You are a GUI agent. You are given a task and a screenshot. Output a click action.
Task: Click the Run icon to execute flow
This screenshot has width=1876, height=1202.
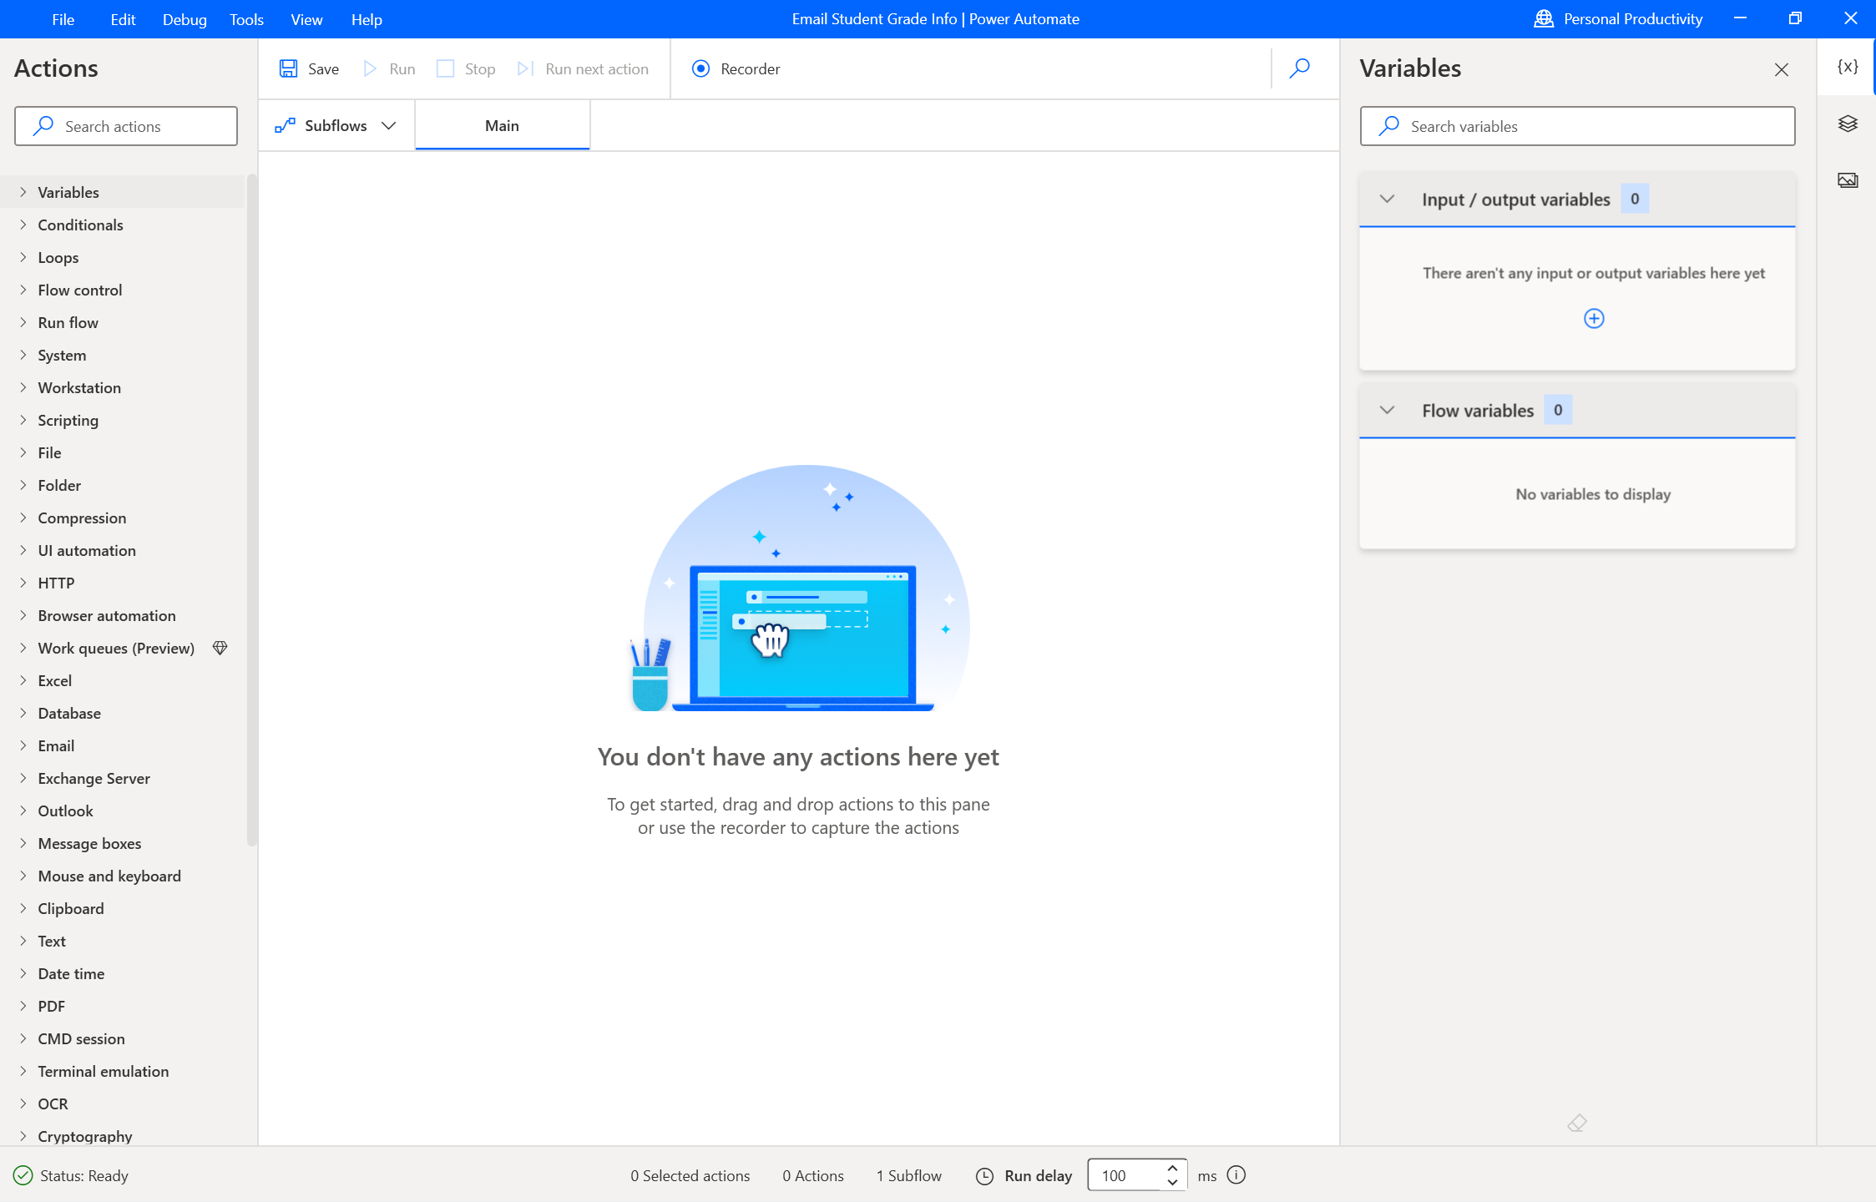click(369, 68)
